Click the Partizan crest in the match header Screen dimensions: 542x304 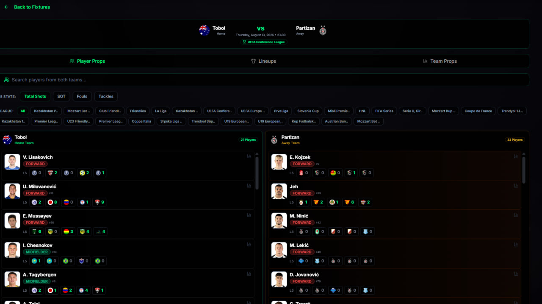click(x=323, y=31)
